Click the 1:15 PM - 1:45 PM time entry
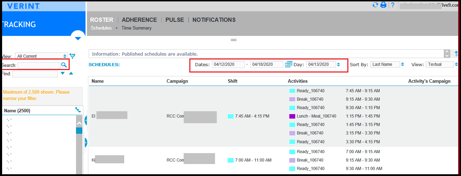Viewport: 461px width, 176px height. coord(363,116)
